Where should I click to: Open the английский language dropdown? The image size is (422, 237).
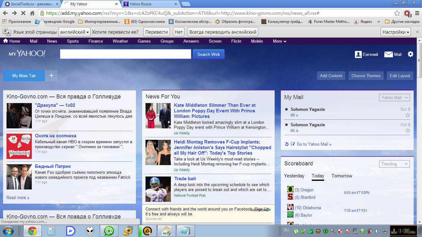[74, 32]
